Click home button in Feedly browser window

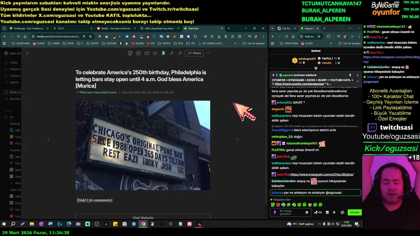point(25,36)
